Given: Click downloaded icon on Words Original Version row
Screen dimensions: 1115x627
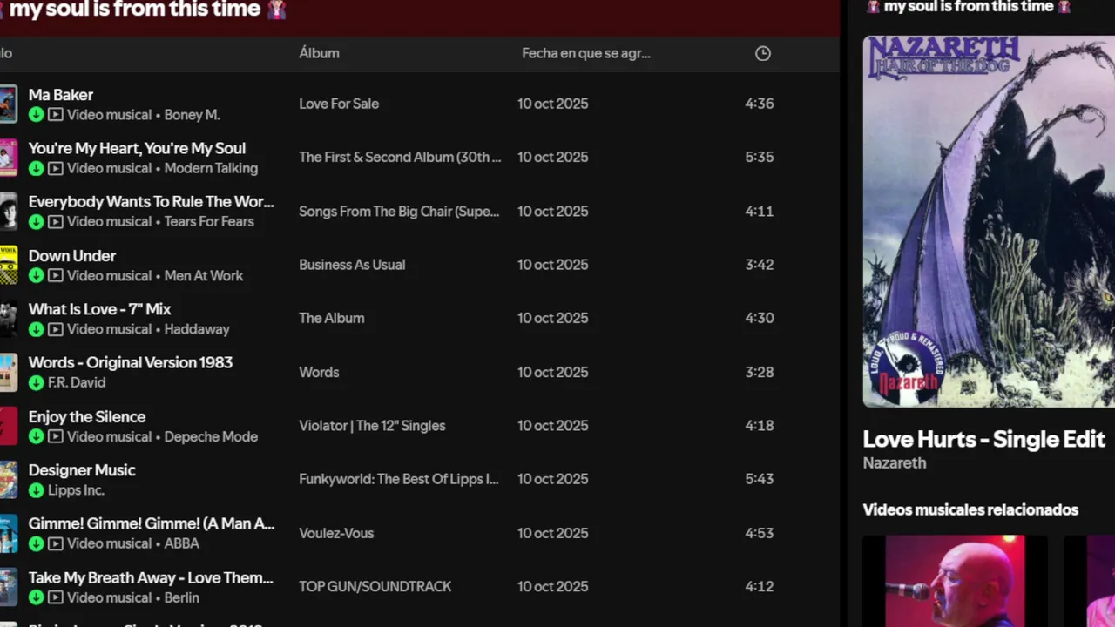Looking at the screenshot, I should (36, 382).
